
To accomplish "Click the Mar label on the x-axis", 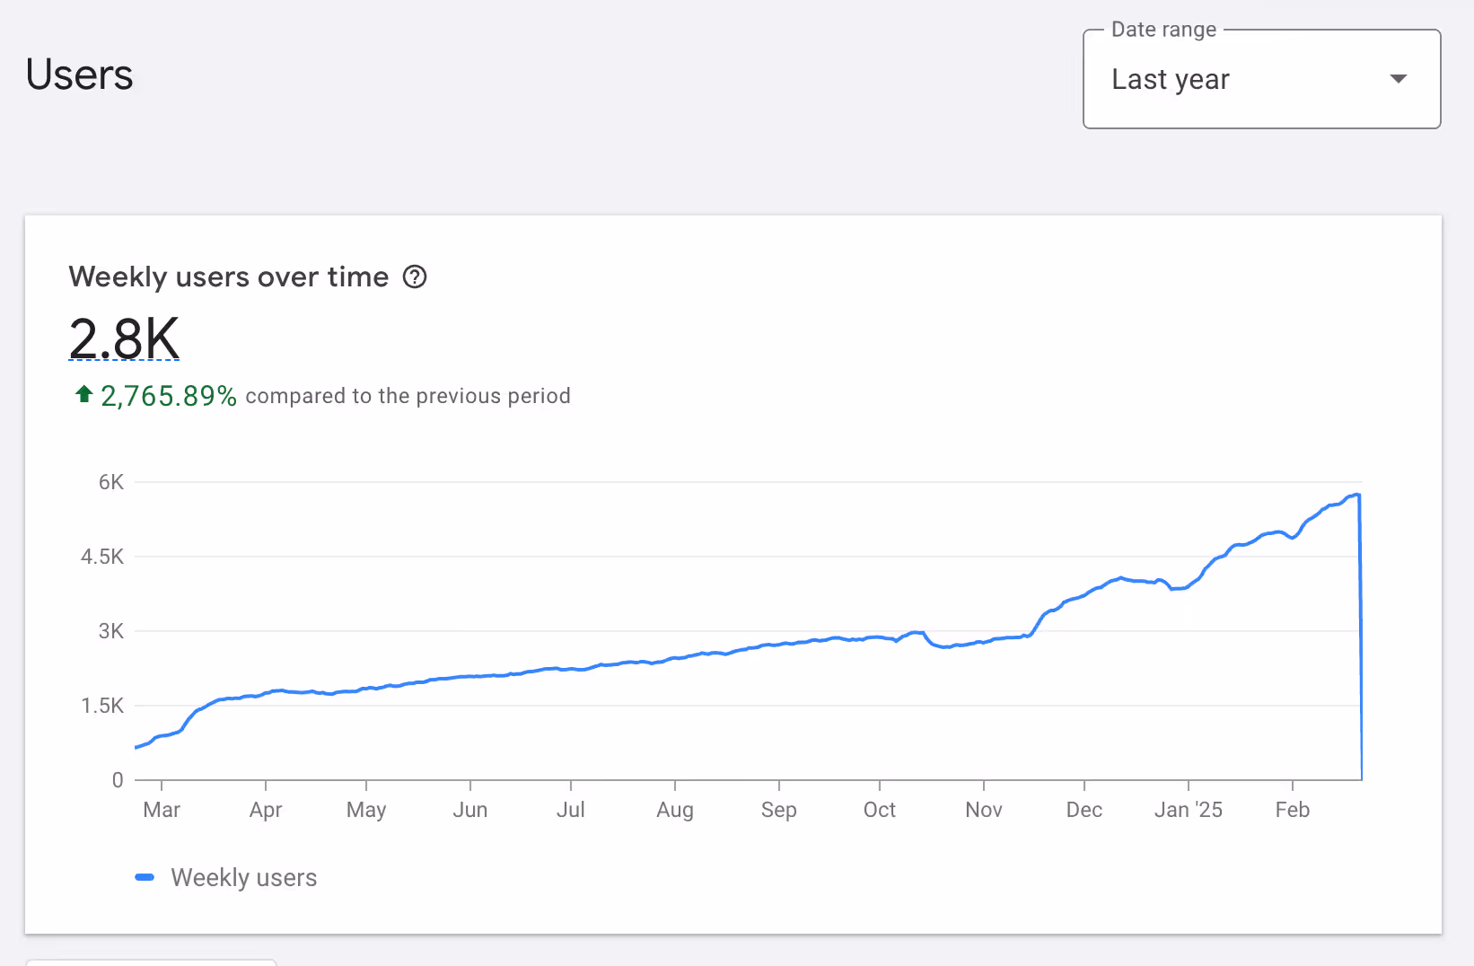I will (162, 810).
